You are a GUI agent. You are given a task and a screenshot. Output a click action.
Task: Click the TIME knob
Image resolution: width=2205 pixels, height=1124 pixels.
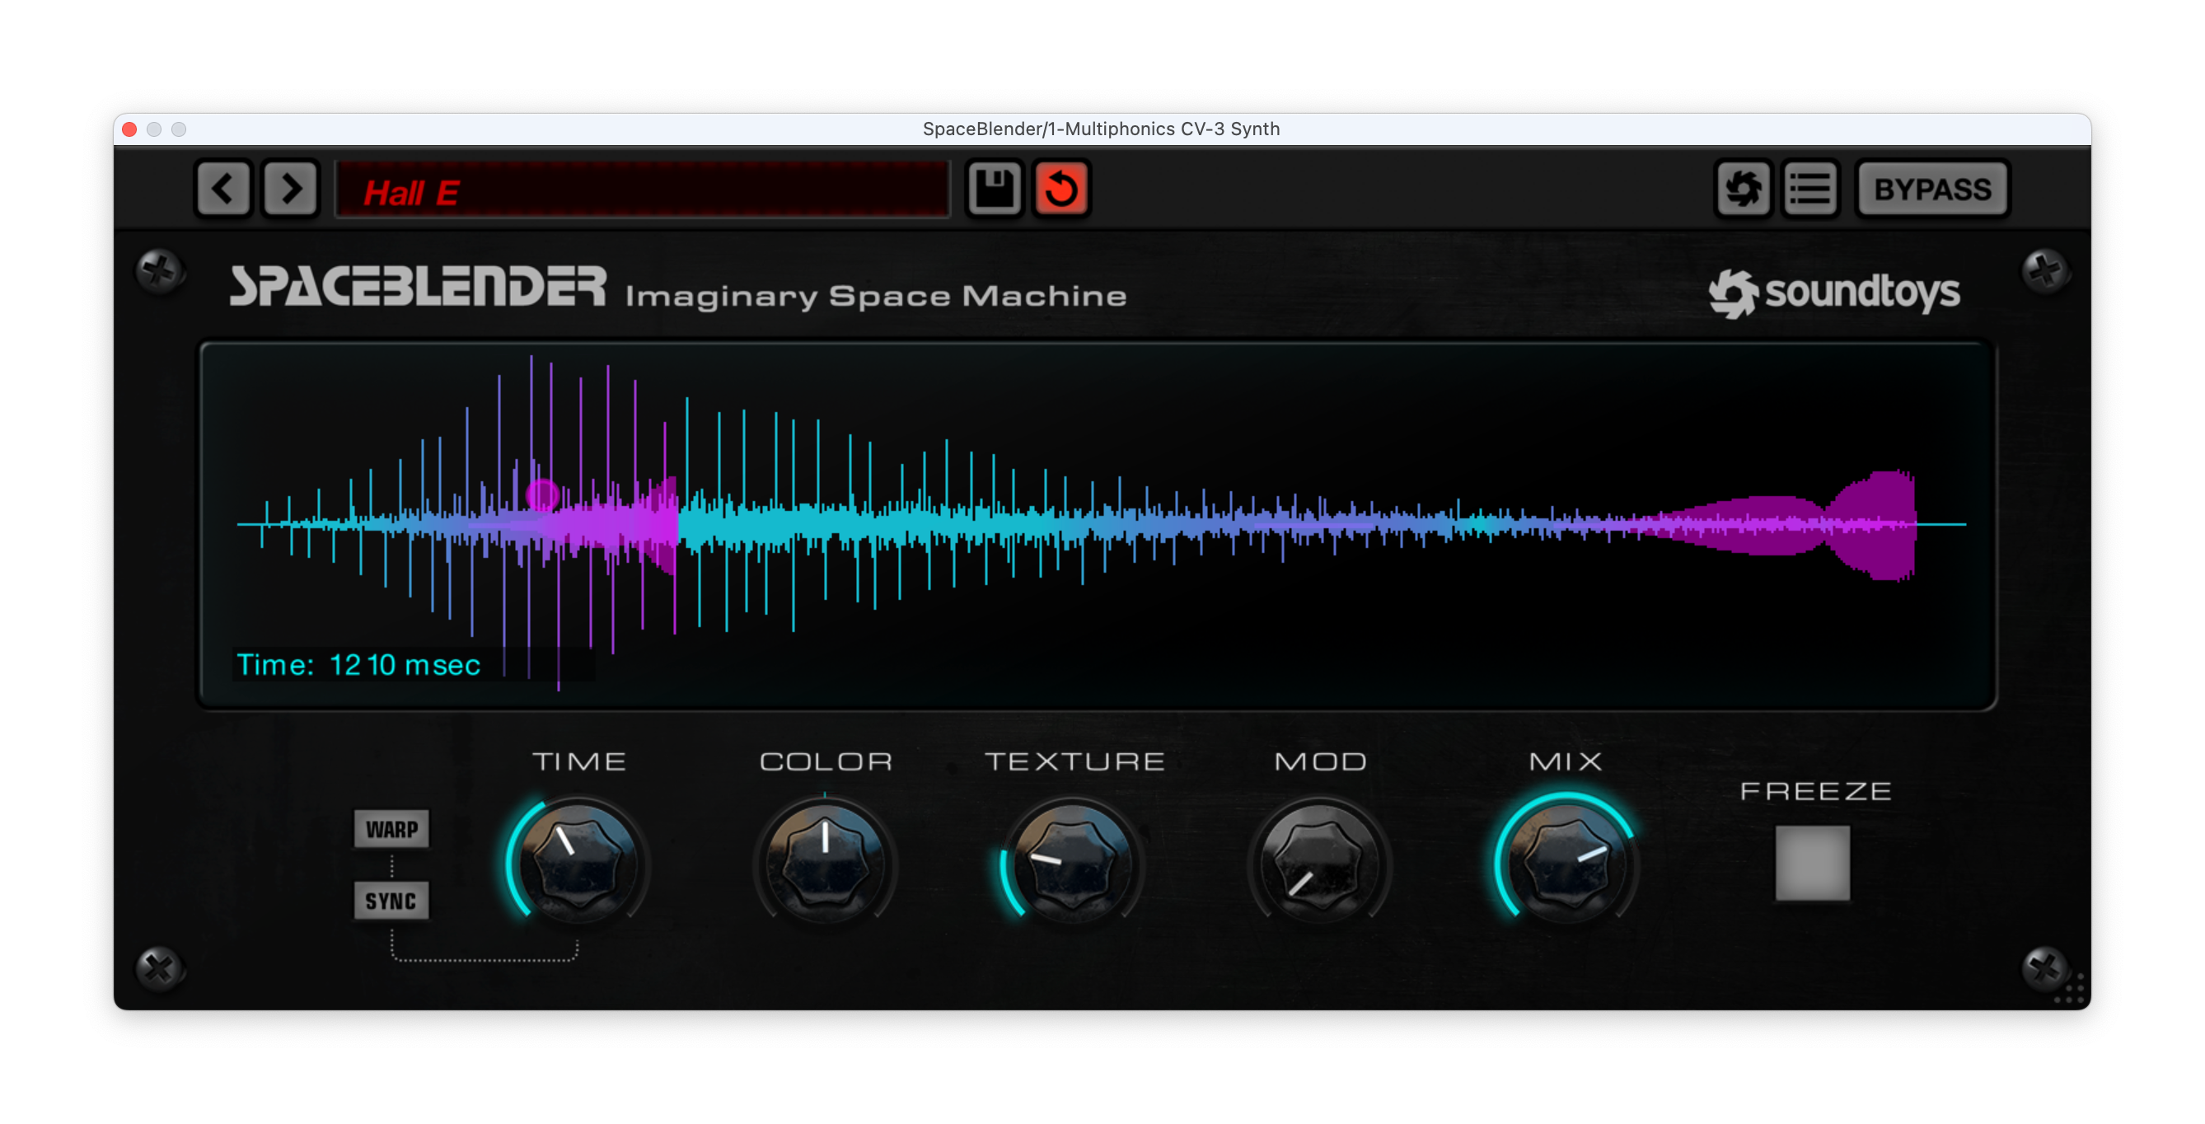coord(578,863)
